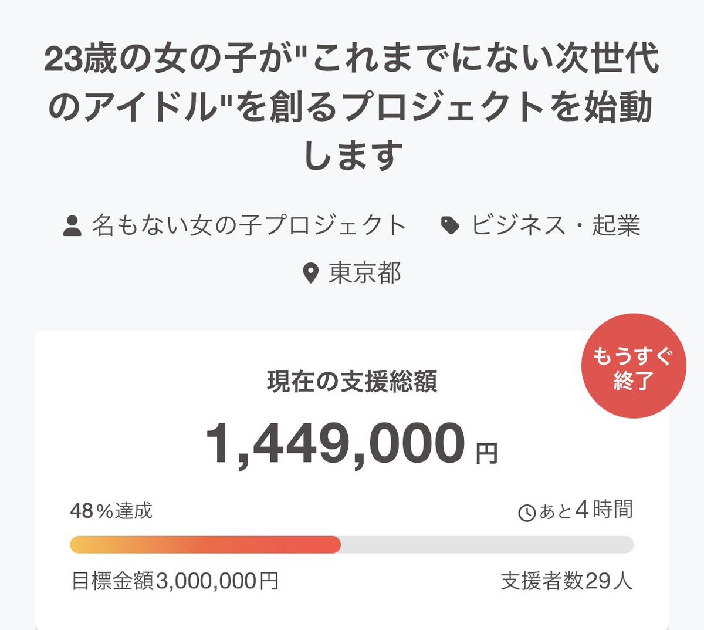704x630 pixels.
Task: Click the 現在の支援総額 label
Action: pyautogui.click(x=352, y=382)
